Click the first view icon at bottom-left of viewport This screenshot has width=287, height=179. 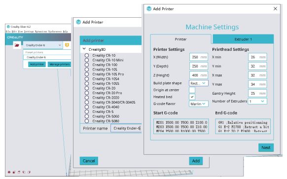[9, 172]
